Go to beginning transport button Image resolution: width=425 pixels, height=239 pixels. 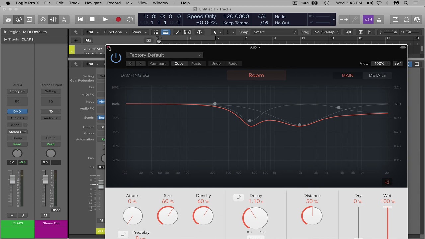point(80,19)
